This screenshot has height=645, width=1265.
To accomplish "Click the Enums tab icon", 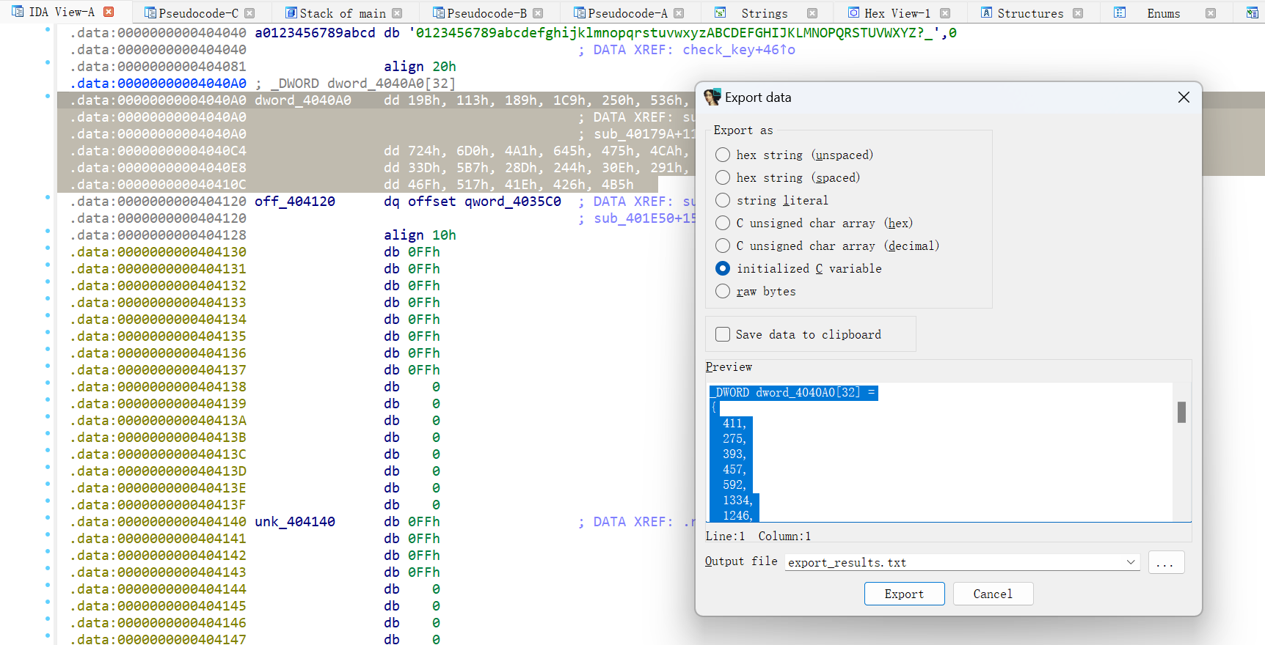I will [x=1120, y=13].
